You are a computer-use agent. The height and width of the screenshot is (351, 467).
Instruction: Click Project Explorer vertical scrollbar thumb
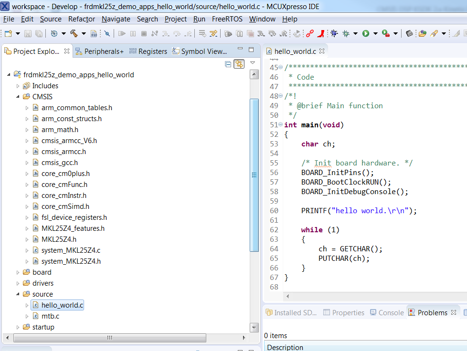254,175
